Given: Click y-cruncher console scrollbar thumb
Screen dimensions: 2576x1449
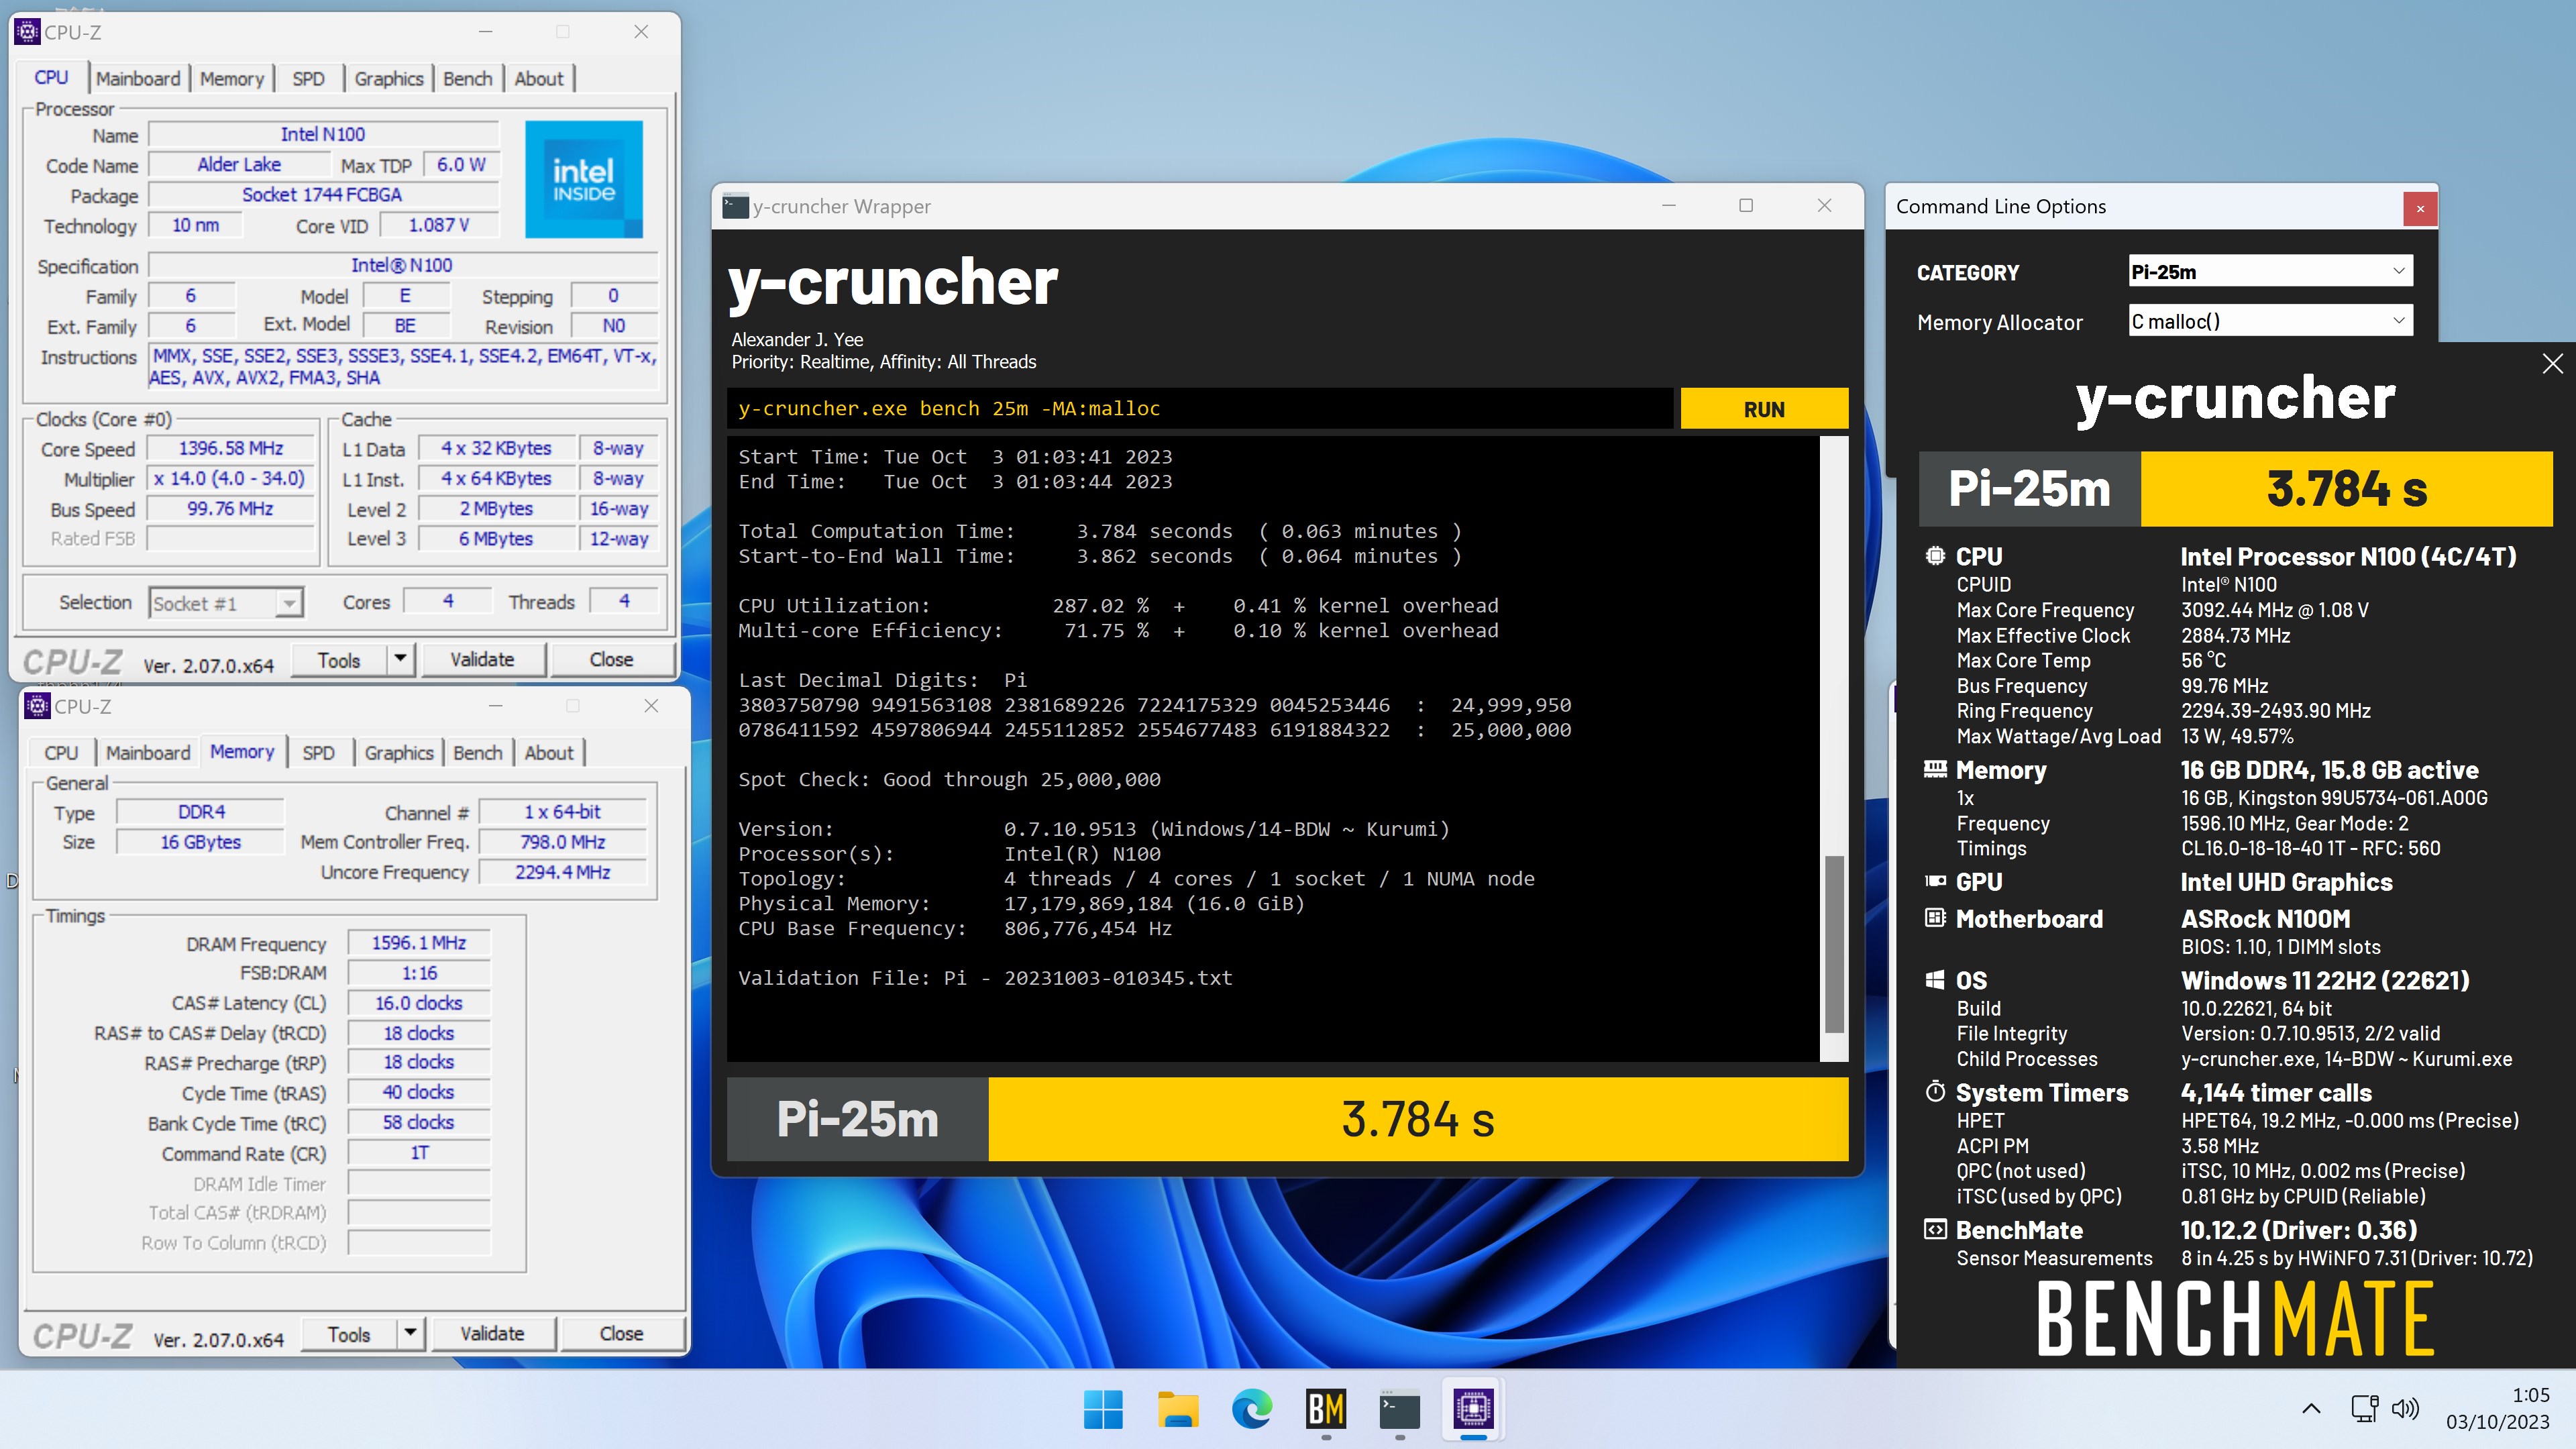Looking at the screenshot, I should point(1834,943).
